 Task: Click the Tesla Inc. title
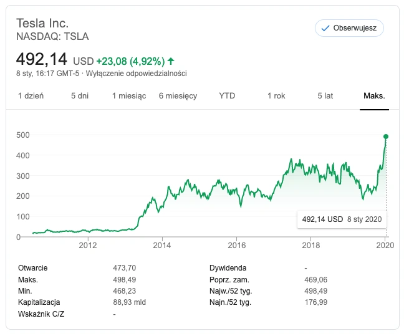42,23
